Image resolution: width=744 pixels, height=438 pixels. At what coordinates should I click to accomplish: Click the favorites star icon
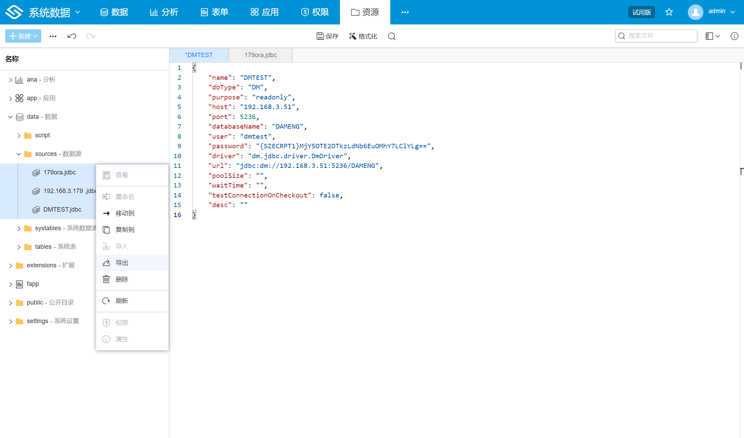tap(669, 12)
